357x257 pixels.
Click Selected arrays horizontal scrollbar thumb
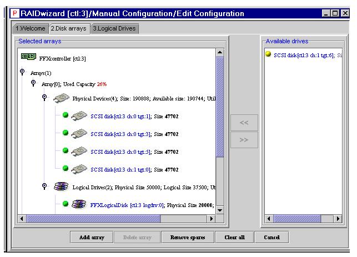coord(93,219)
